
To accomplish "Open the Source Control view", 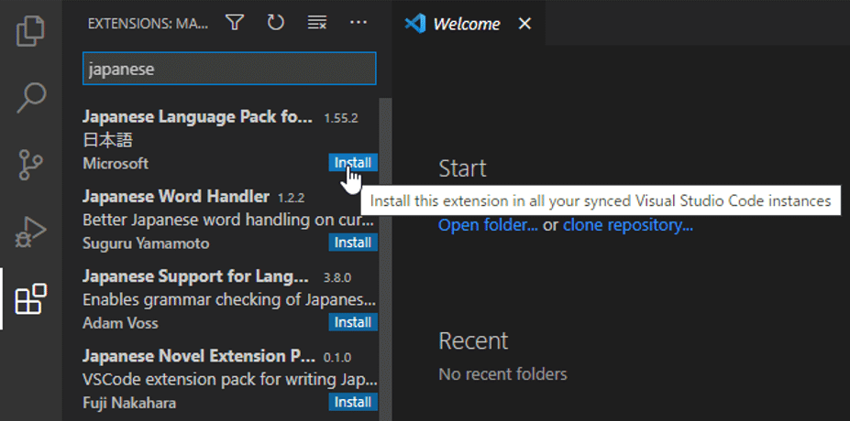I will point(31,165).
